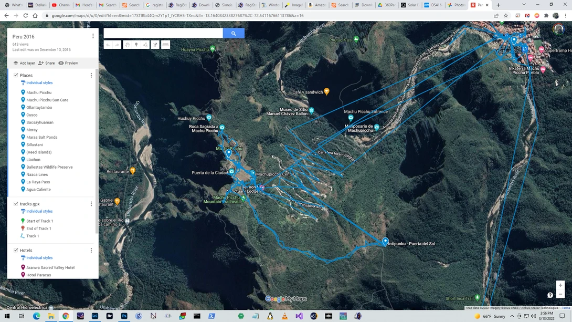The image size is (572, 322).
Task: Open a new Chrome tab
Action: point(499,5)
